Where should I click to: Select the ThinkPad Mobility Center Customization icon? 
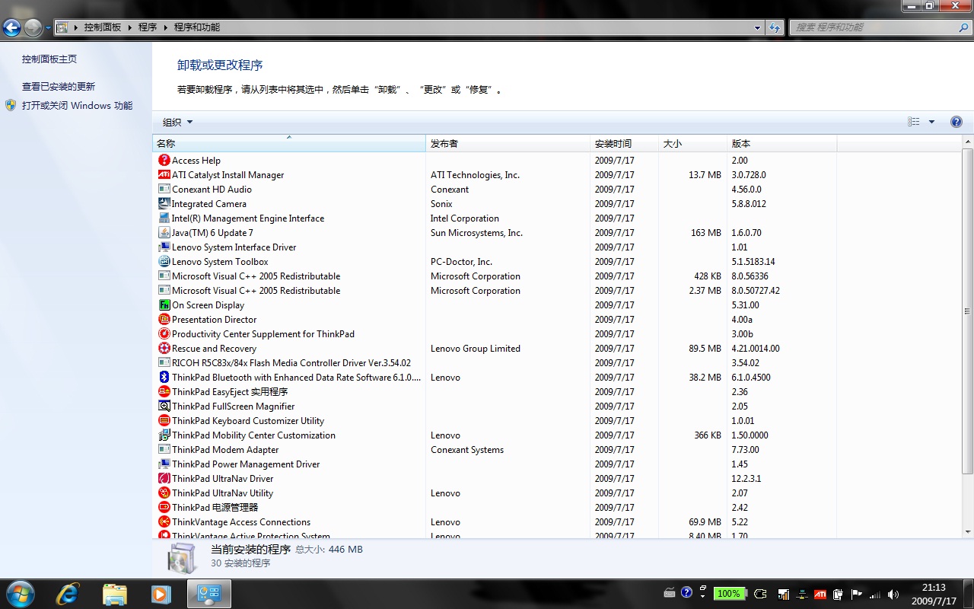tap(164, 435)
